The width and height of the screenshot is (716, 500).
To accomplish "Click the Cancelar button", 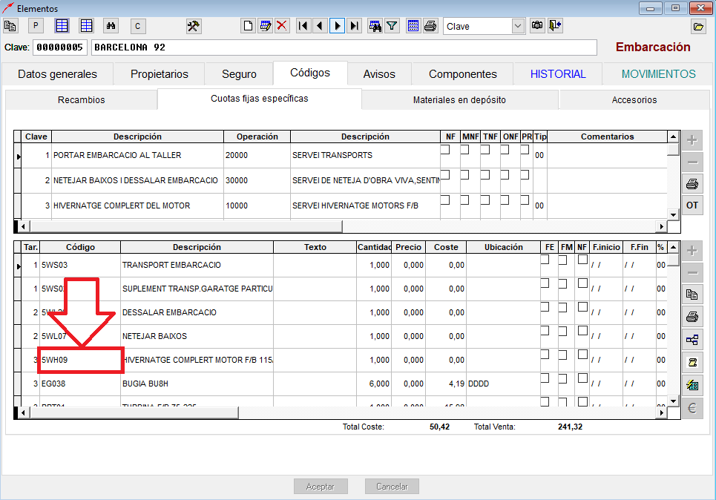I will pos(392,487).
